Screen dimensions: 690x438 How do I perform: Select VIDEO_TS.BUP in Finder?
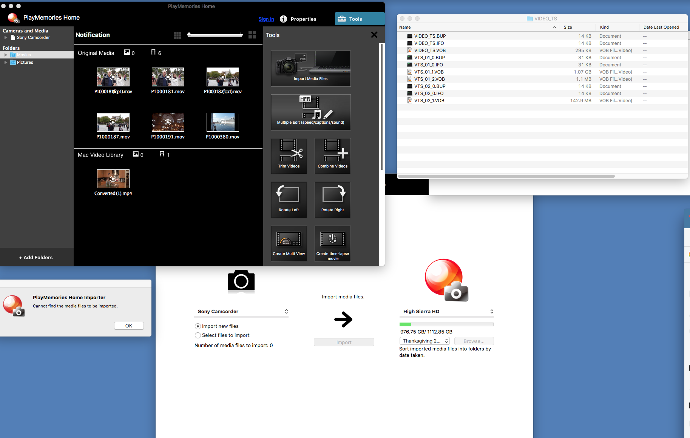pyautogui.click(x=542, y=36)
